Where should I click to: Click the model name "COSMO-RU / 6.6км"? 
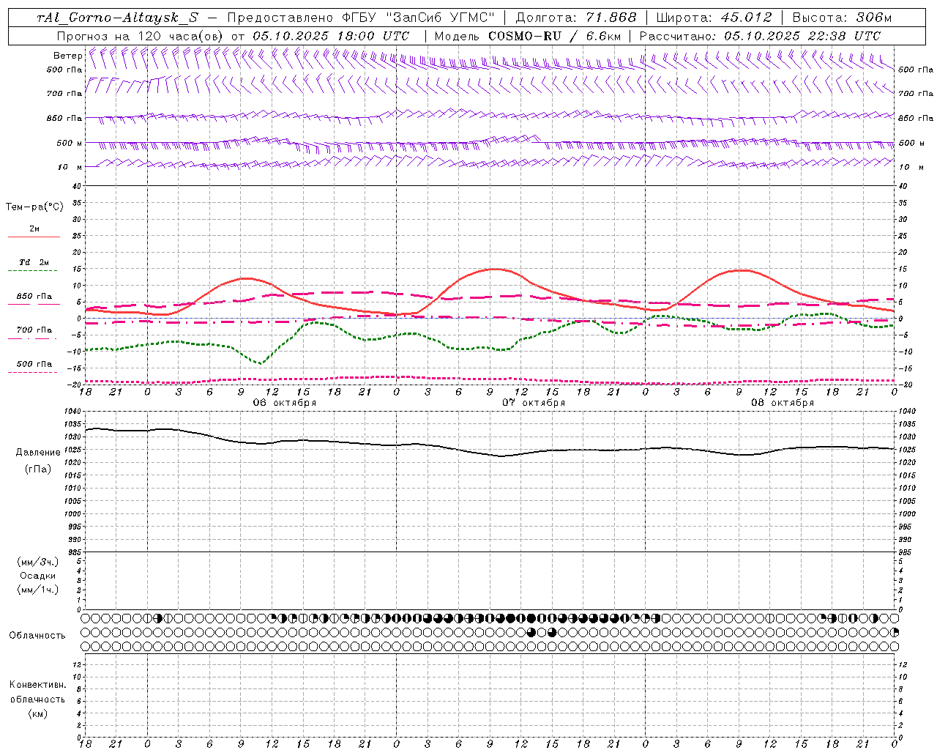coord(554,36)
